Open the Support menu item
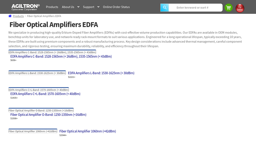Screen dimensions: 256x144 pos(89,7)
